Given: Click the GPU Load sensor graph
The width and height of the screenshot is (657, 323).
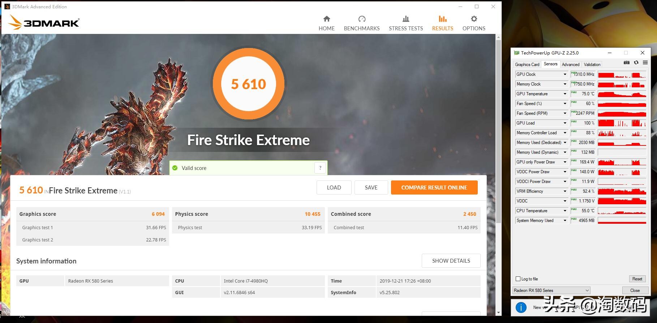Looking at the screenshot, I should coord(622,123).
